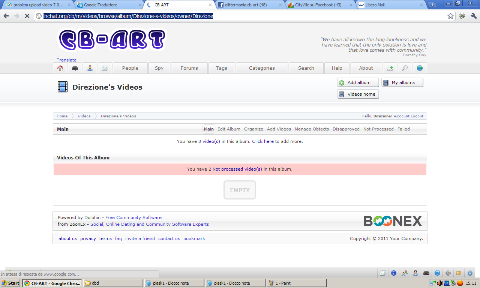Open the Tags navigation tab
Screen dimensions: 480x288
pos(222,68)
